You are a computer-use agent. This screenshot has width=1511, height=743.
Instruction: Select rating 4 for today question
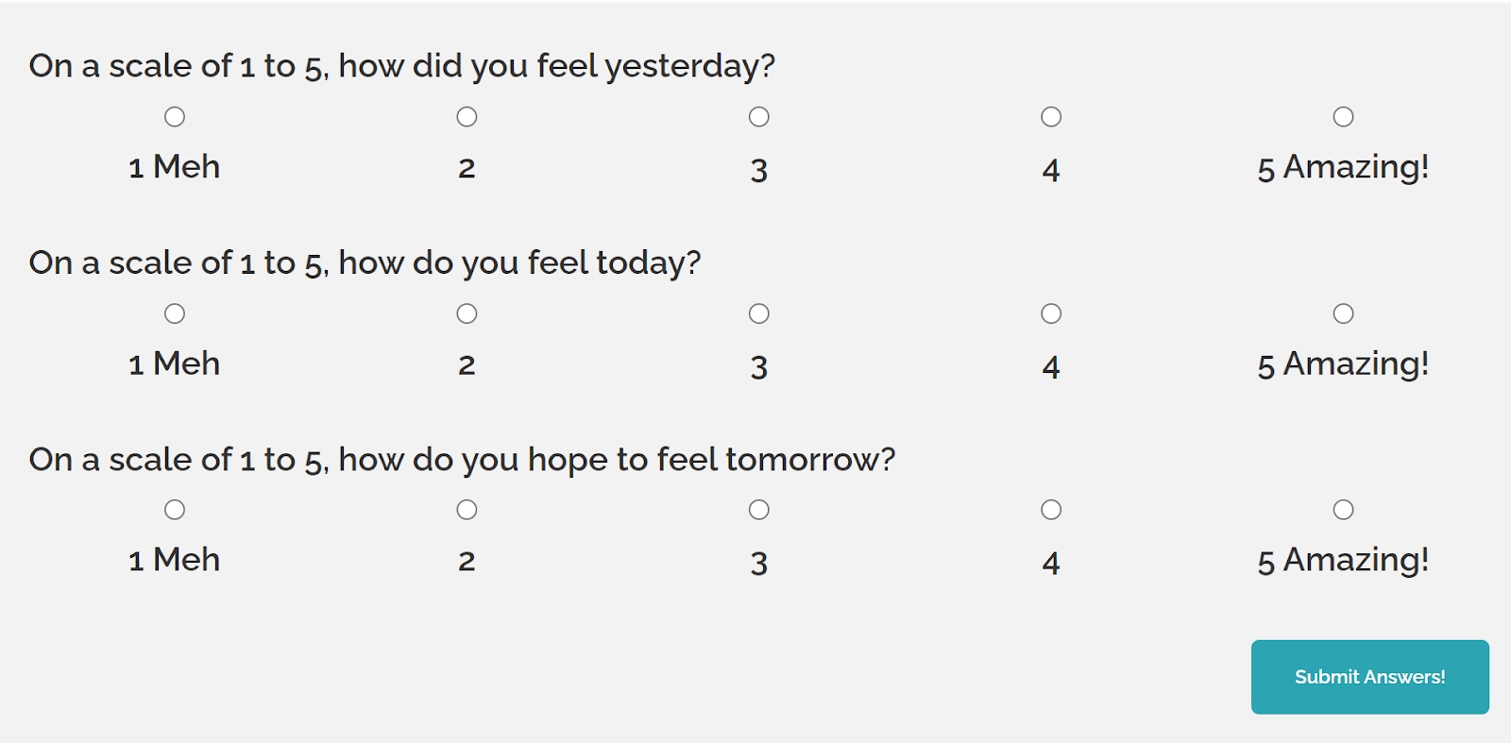point(1051,313)
